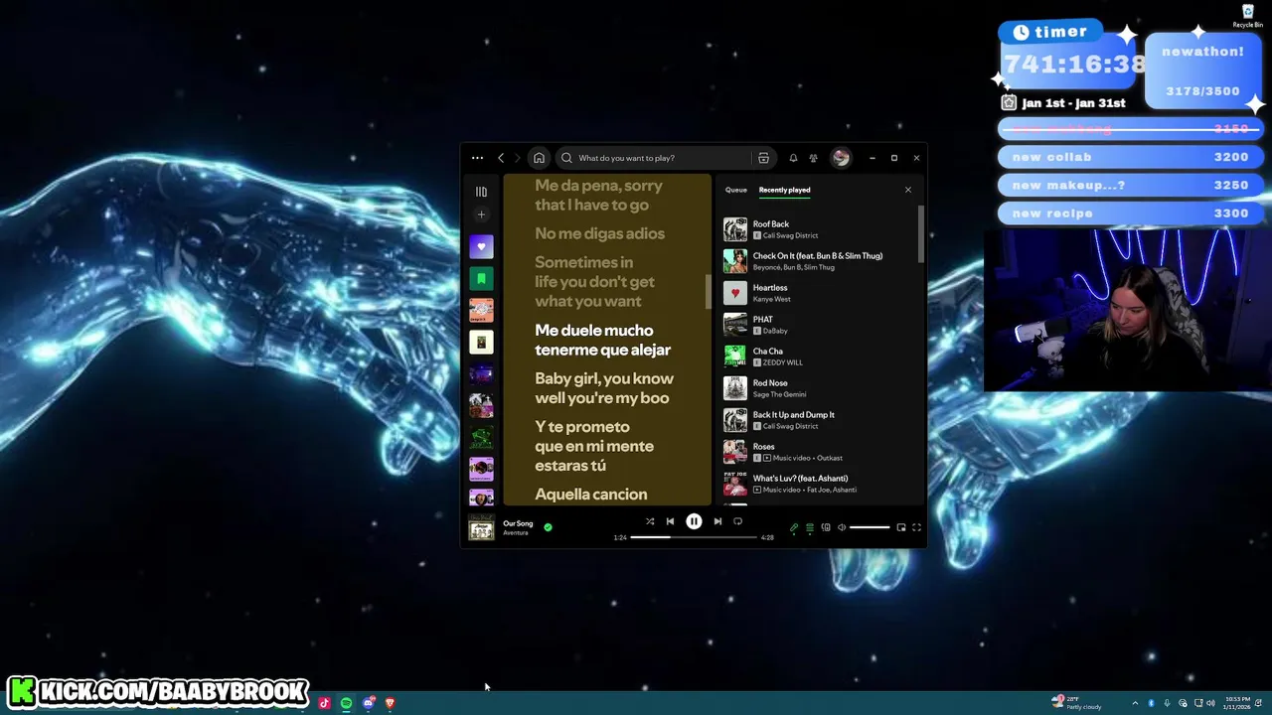This screenshot has width=1272, height=715.
Task: Show hidden system tray icons
Action: pos(1135,703)
